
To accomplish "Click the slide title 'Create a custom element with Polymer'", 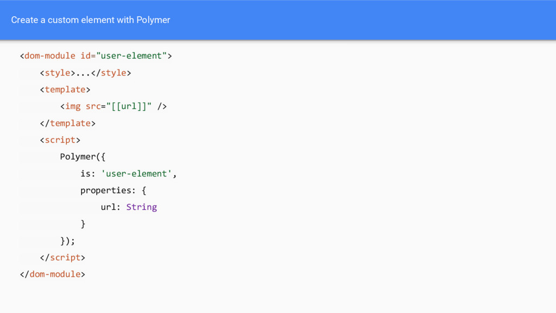I will click(91, 20).
